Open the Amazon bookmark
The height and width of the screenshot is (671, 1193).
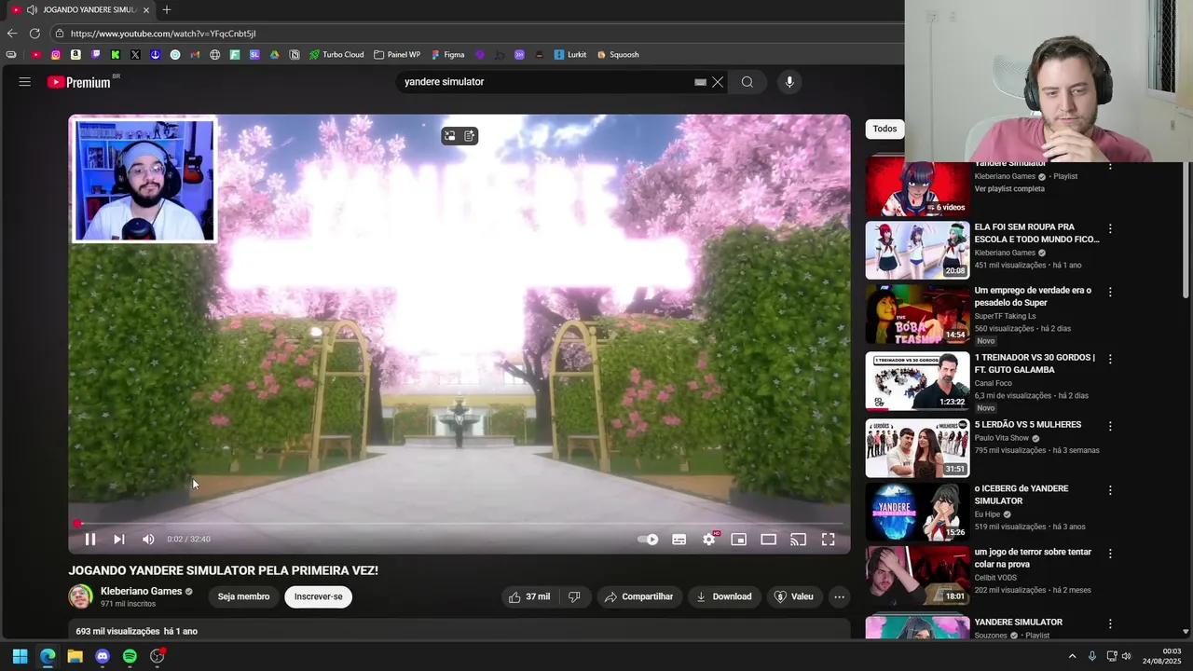coord(75,55)
